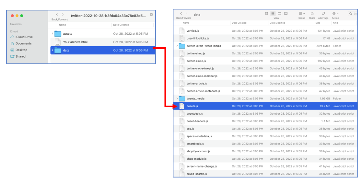The height and width of the screenshot is (184, 361).
Task: Open Desktop in sidebar
Action: [x=19, y=50]
